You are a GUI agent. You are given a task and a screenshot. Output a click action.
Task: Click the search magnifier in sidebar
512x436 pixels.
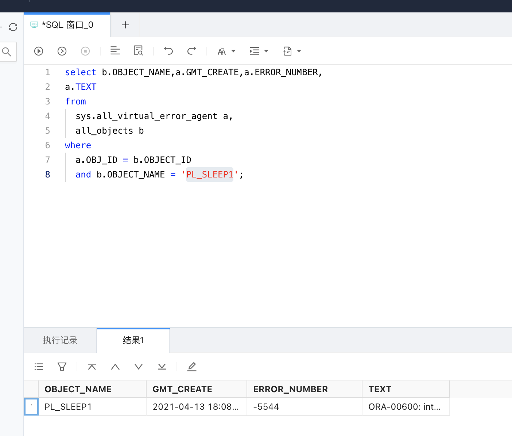(x=7, y=52)
